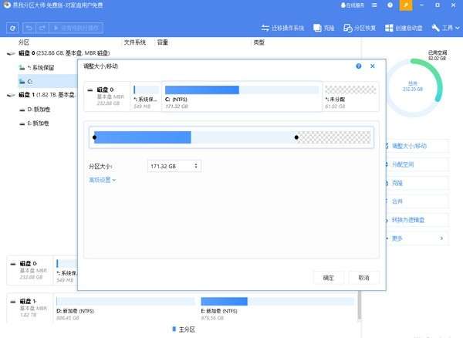Click the 容量 column header
Image resolution: width=463 pixels, height=338 pixels.
coord(162,42)
